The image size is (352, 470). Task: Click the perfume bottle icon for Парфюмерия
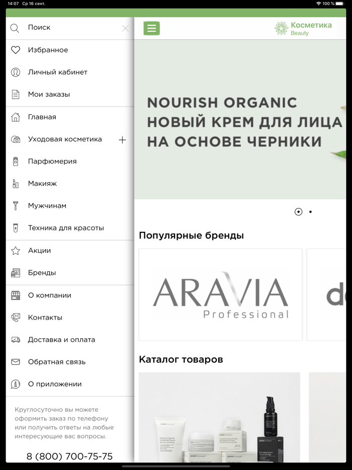pos(16,161)
